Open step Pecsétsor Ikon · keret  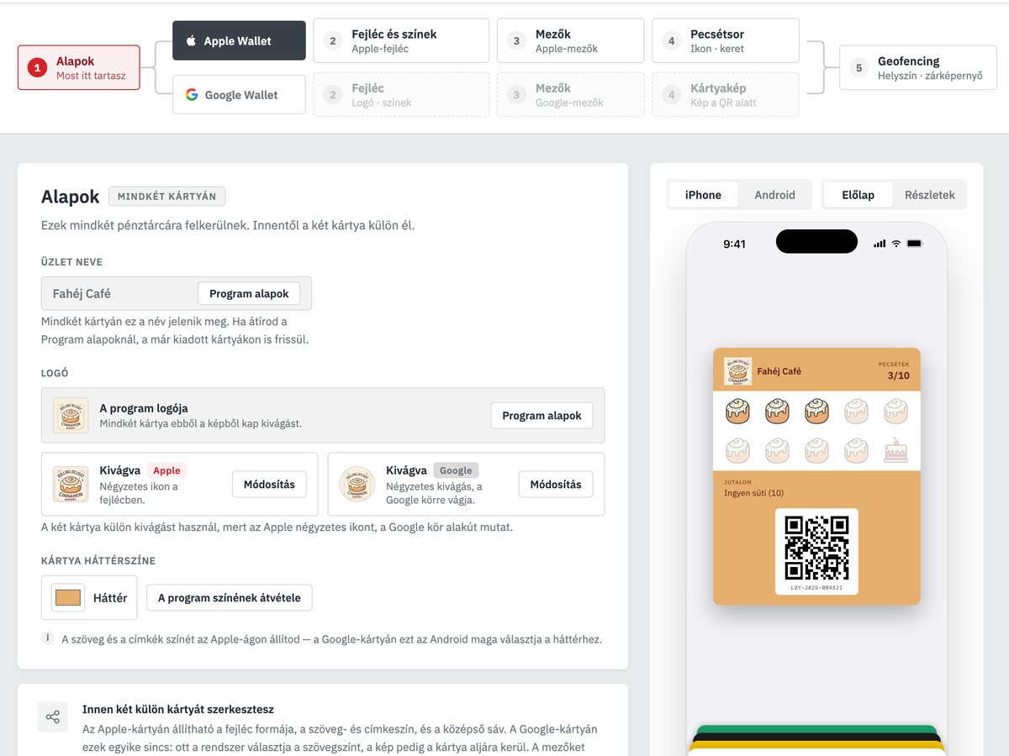click(726, 40)
